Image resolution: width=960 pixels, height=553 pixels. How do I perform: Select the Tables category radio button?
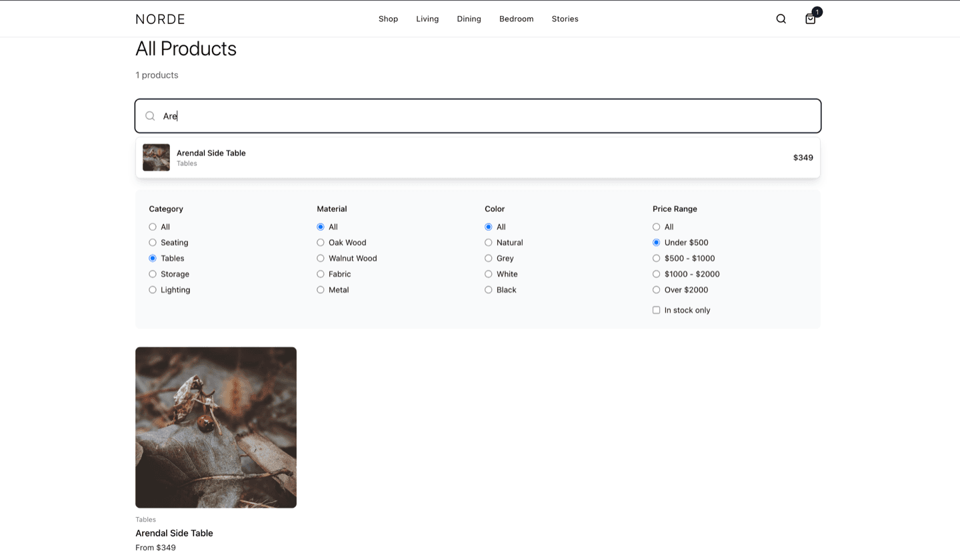click(152, 258)
